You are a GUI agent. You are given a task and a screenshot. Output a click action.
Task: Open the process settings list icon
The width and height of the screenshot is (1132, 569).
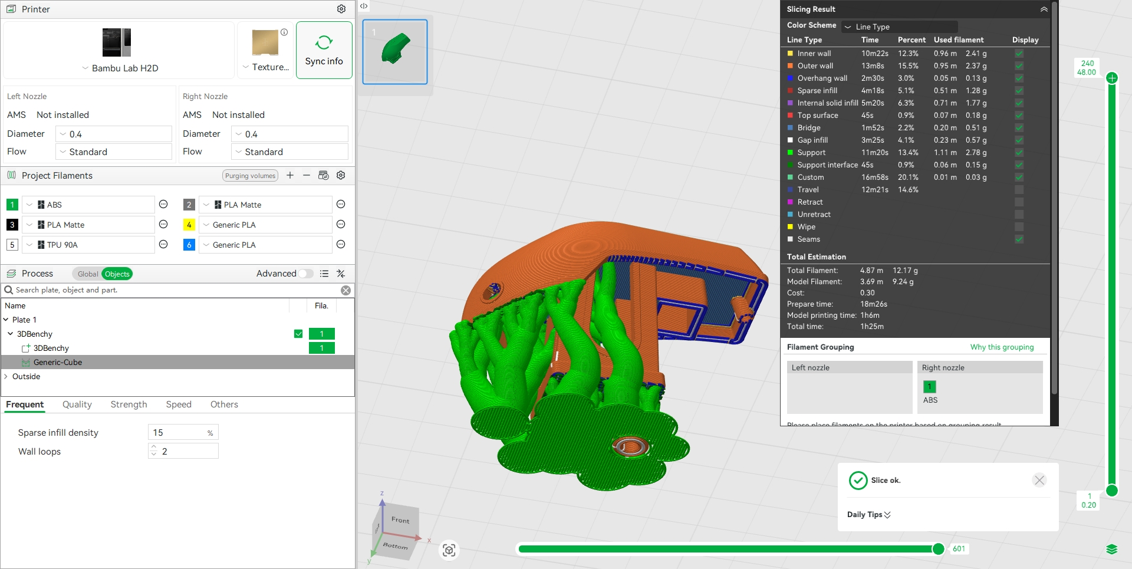point(324,274)
